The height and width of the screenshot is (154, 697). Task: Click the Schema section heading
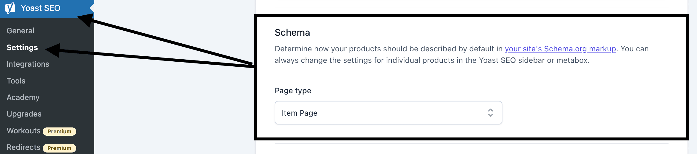click(x=292, y=32)
